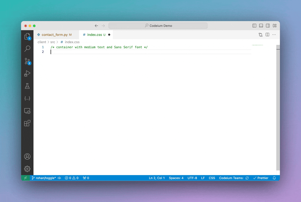The image size is (301, 202).
Task: Click the Explorer icon with badge 1
Action: click(27, 36)
